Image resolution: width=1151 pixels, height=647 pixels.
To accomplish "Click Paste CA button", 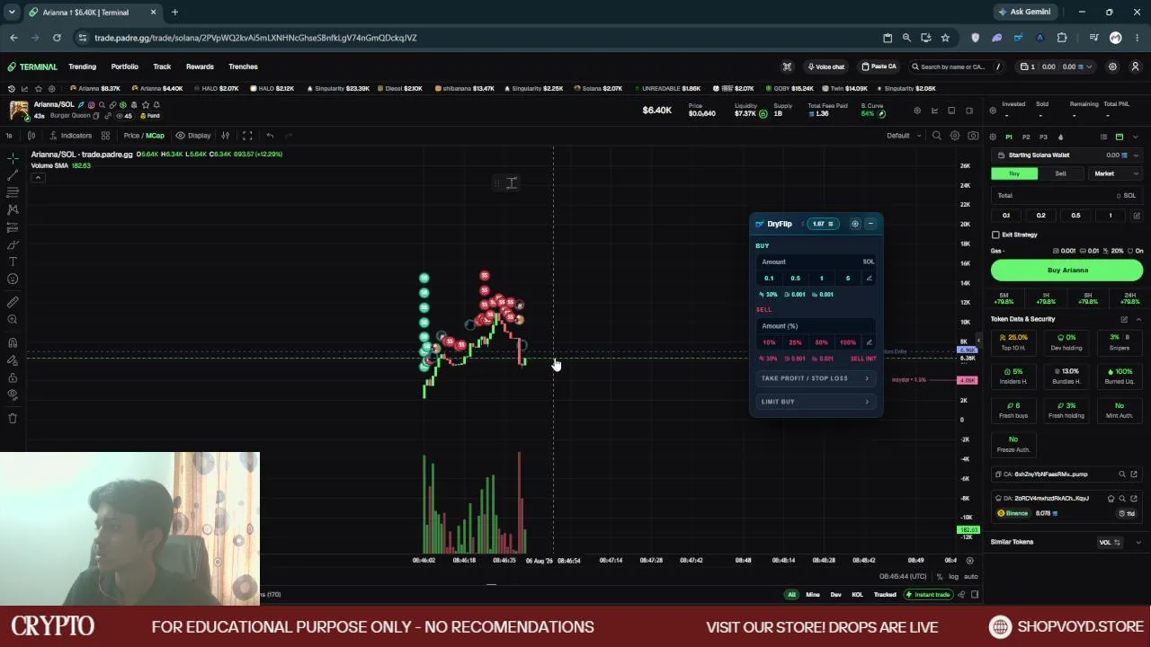I will (x=879, y=66).
